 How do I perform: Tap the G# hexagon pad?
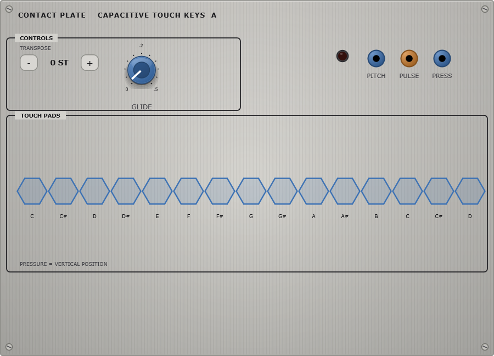(x=282, y=191)
